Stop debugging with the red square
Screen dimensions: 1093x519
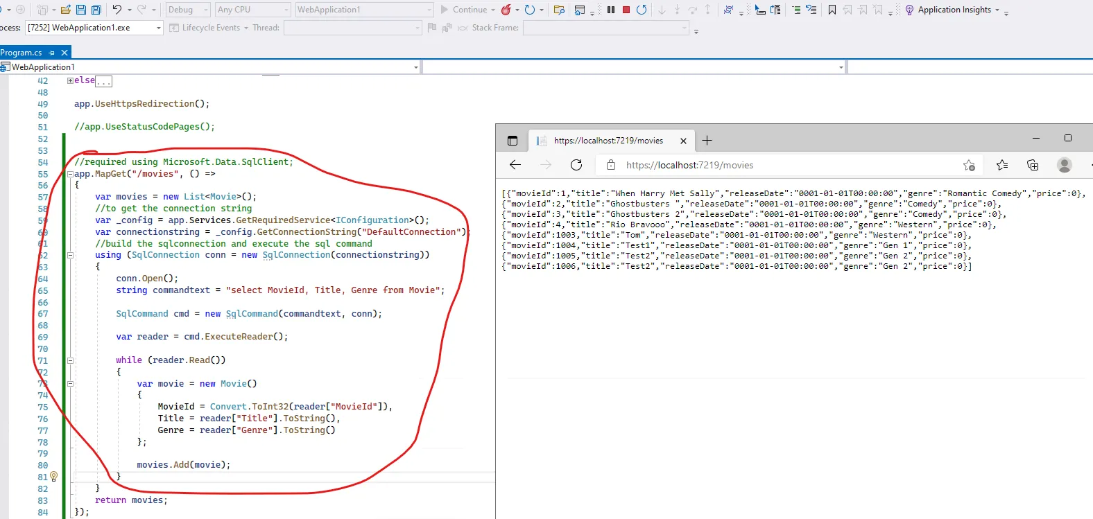tap(626, 10)
